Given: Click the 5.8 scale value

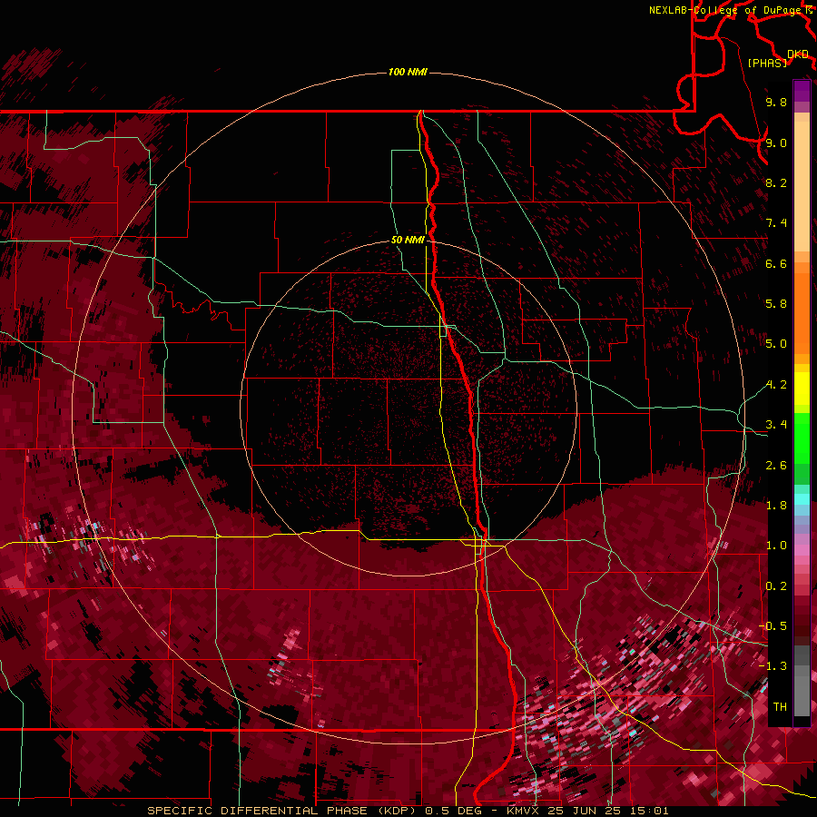Looking at the screenshot, I should click(x=776, y=304).
